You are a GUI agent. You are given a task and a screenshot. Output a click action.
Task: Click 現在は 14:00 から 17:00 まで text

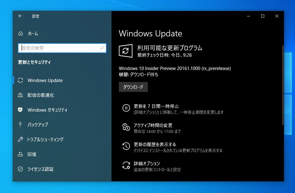point(157,131)
